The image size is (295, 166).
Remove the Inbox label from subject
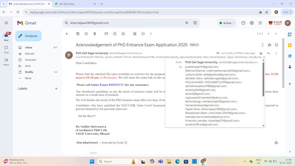(x=197, y=45)
